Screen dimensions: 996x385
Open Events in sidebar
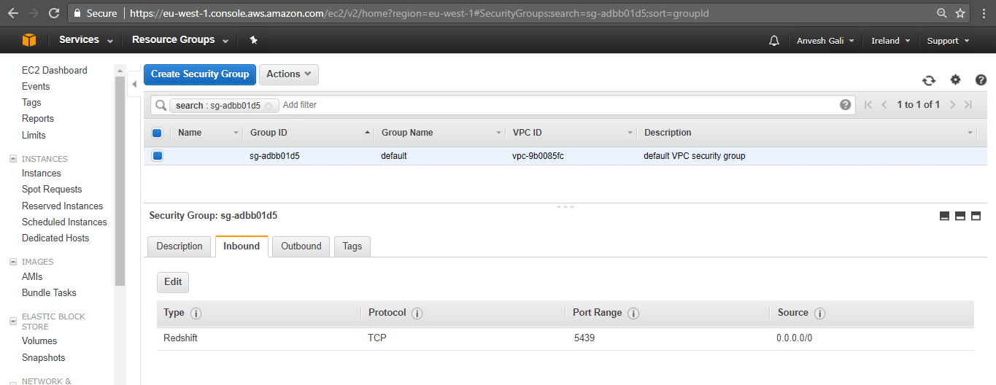point(36,87)
